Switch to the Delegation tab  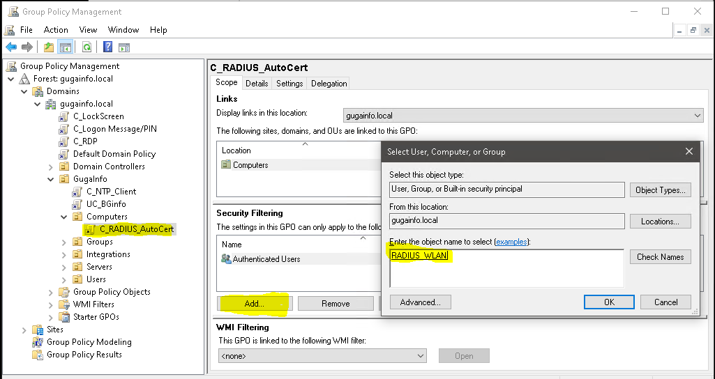point(329,84)
